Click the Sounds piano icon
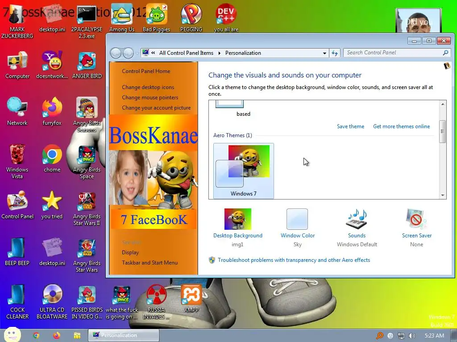The height and width of the screenshot is (342, 457). click(x=357, y=219)
